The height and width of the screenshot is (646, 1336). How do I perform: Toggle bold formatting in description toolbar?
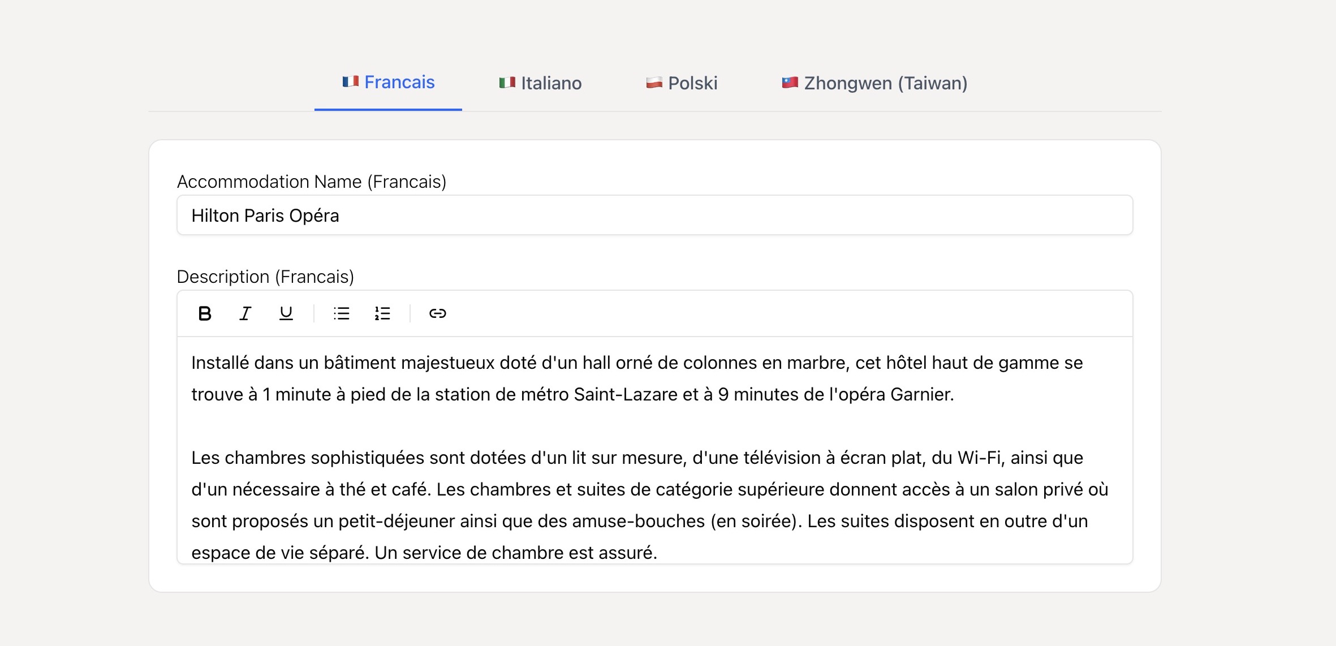click(205, 313)
